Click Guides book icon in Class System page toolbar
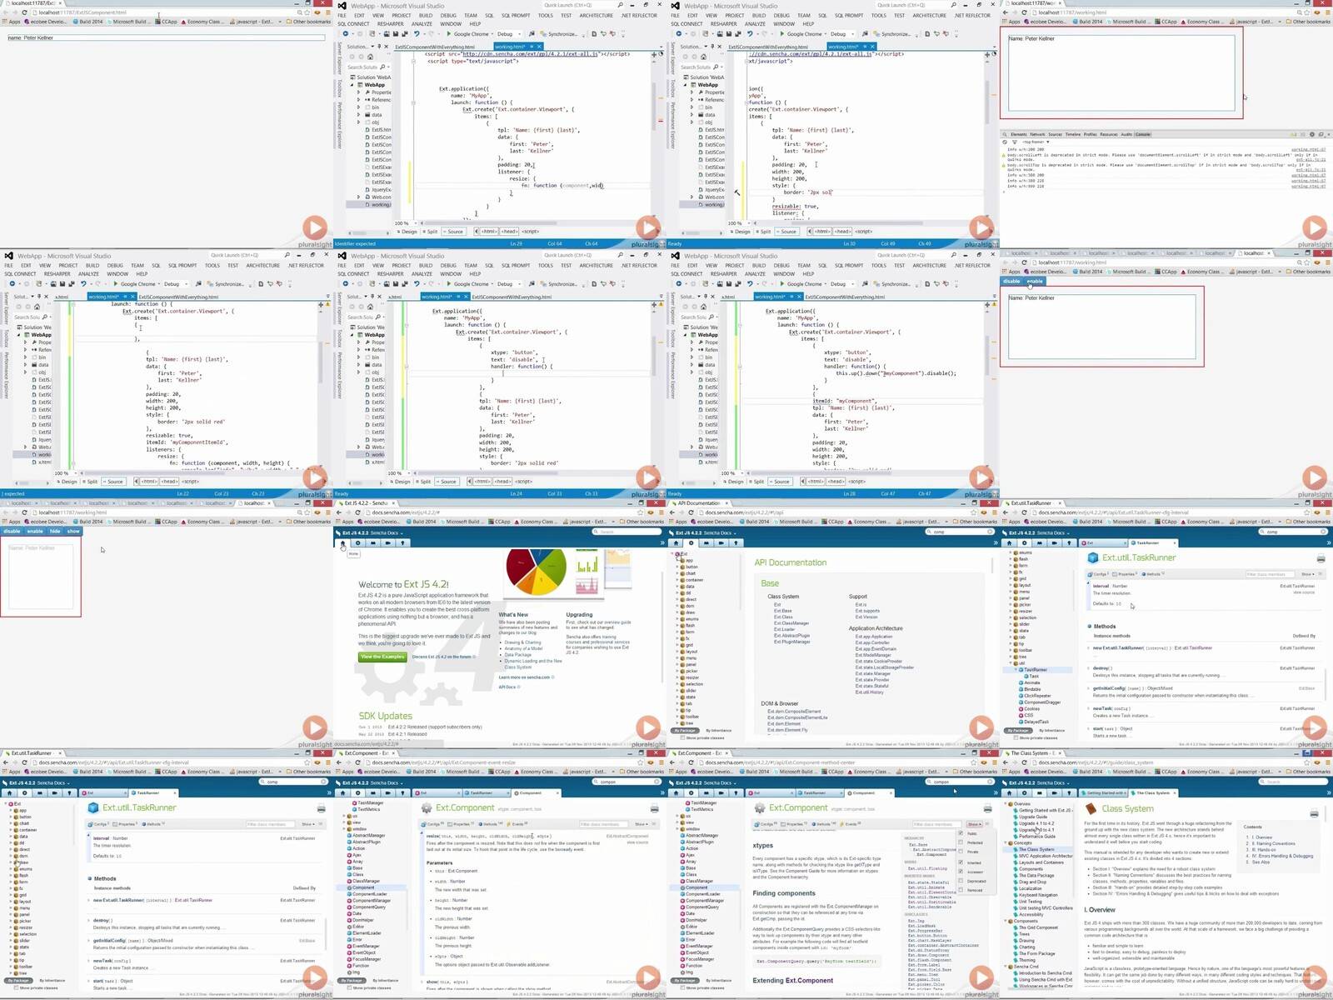This screenshot has height=1000, width=1333. pos(1039,792)
